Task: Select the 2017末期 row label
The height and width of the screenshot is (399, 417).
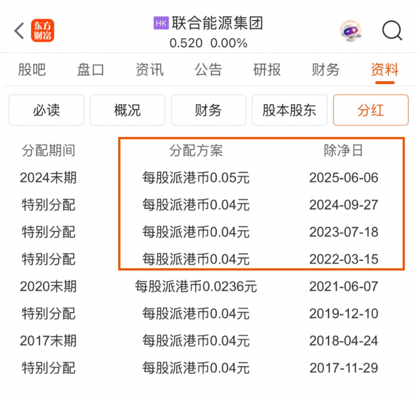Action: (x=48, y=341)
